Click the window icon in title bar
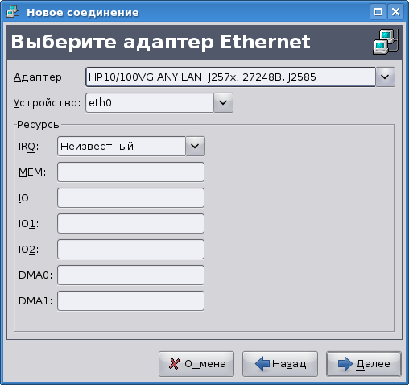409x385 pixels. 13,11
